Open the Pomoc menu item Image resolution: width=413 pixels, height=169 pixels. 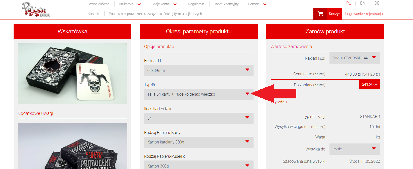pos(254,4)
